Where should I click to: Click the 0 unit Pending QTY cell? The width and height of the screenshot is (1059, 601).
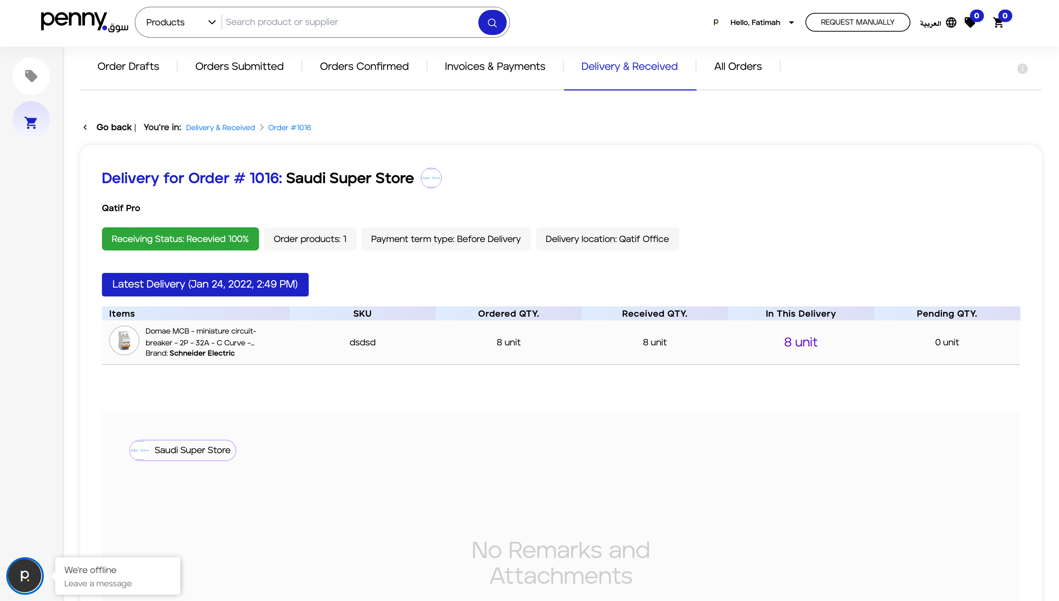pos(947,342)
